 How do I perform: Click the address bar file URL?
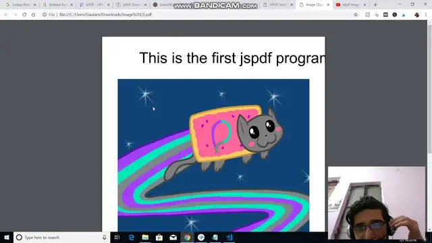(x=105, y=15)
